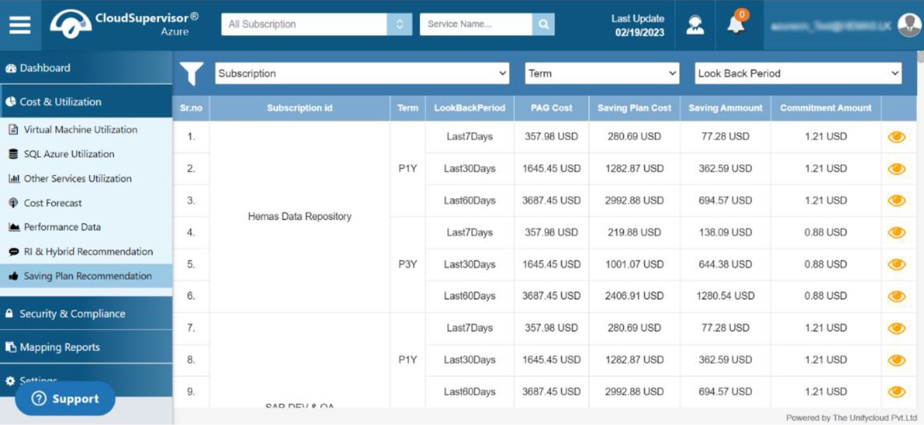Click the Virtual Machine Utilization document icon

pos(14,129)
